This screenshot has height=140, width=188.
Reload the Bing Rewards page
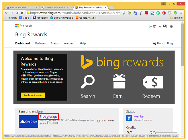(17, 13)
